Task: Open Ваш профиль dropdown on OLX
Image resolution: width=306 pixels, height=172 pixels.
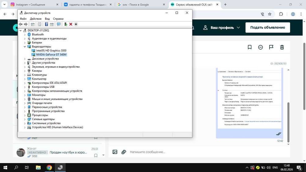Action: [222, 28]
